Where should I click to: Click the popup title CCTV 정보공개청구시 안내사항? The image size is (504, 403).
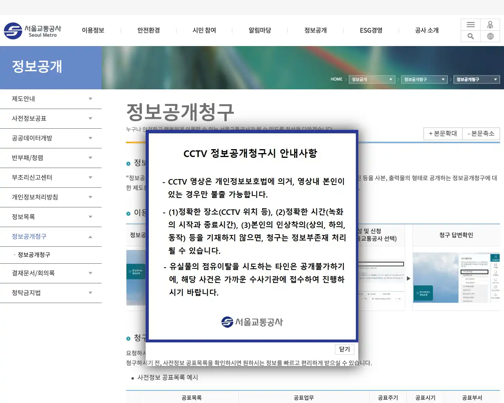pos(250,153)
